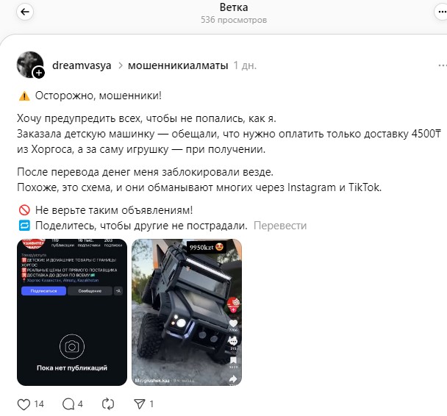The height and width of the screenshot is (416, 447).
Task: Click the 14 likes count
Action: (39, 404)
